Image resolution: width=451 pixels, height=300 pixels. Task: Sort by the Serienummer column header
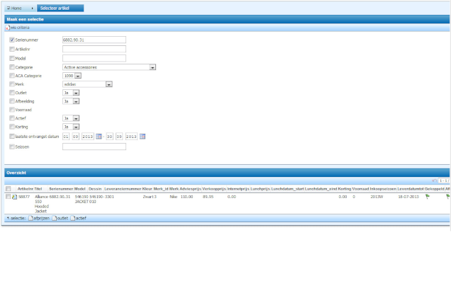point(61,189)
